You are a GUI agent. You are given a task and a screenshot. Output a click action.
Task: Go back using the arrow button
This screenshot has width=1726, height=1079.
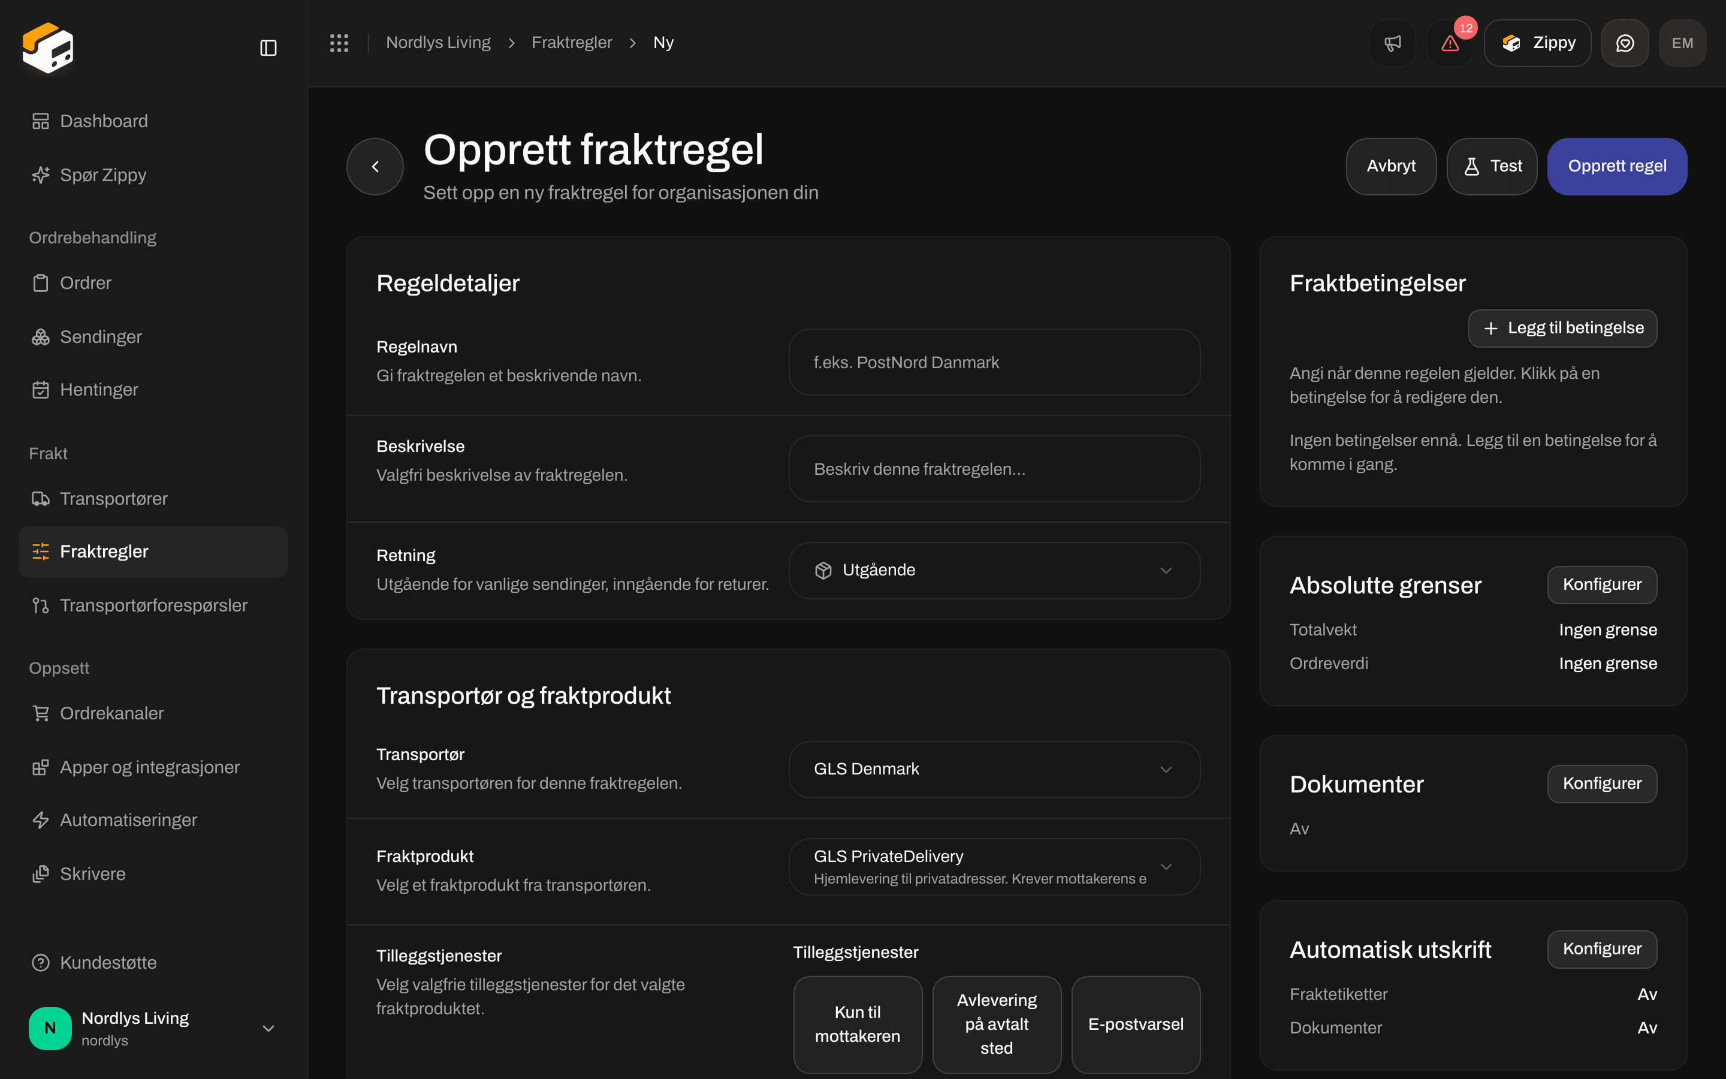click(x=375, y=166)
